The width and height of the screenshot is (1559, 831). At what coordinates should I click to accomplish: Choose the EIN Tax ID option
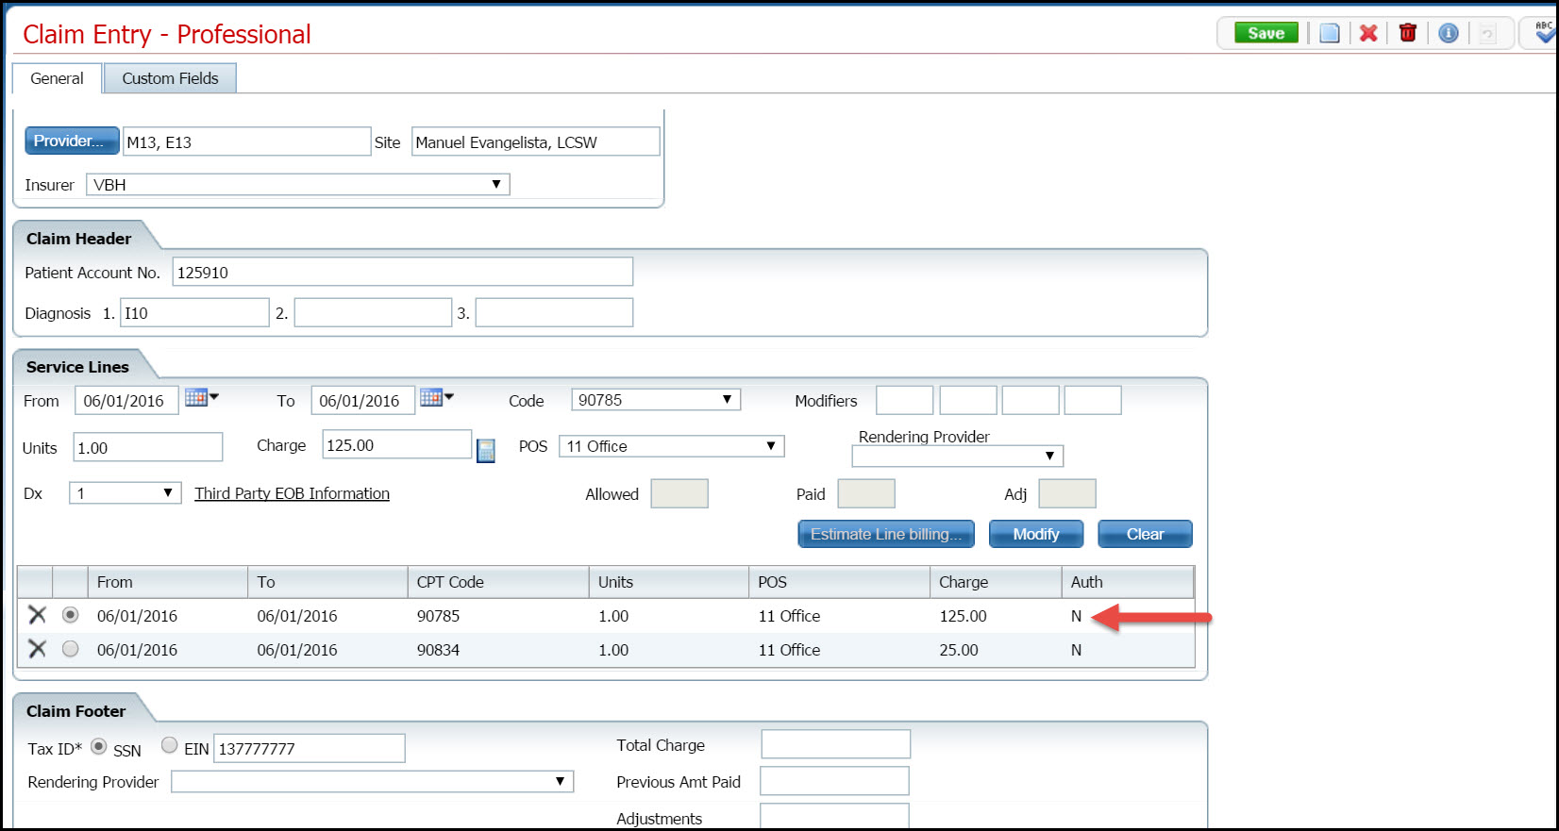[170, 745]
